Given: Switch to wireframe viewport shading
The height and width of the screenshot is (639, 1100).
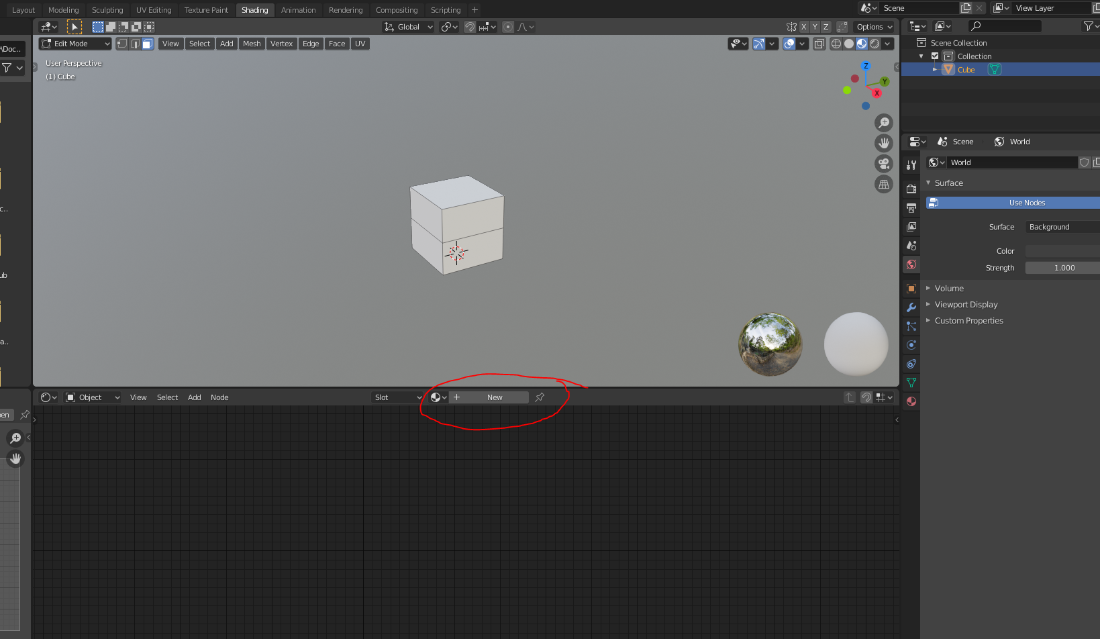Looking at the screenshot, I should (836, 44).
